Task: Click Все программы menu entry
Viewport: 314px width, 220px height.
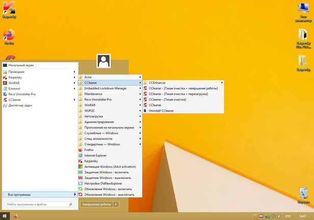Action: pos(40,195)
